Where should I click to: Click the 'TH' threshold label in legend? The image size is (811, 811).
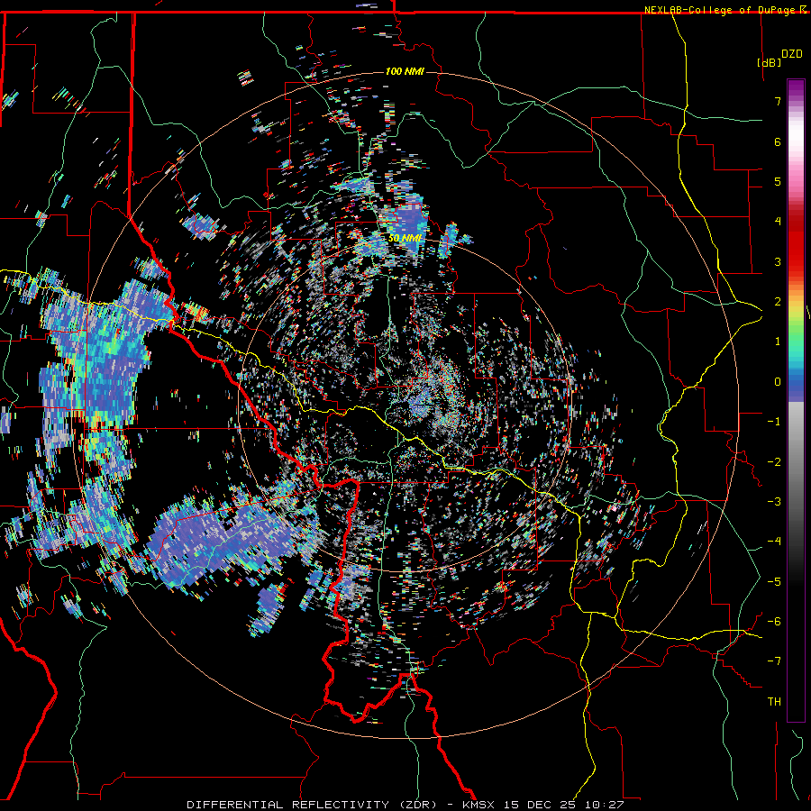[774, 702]
